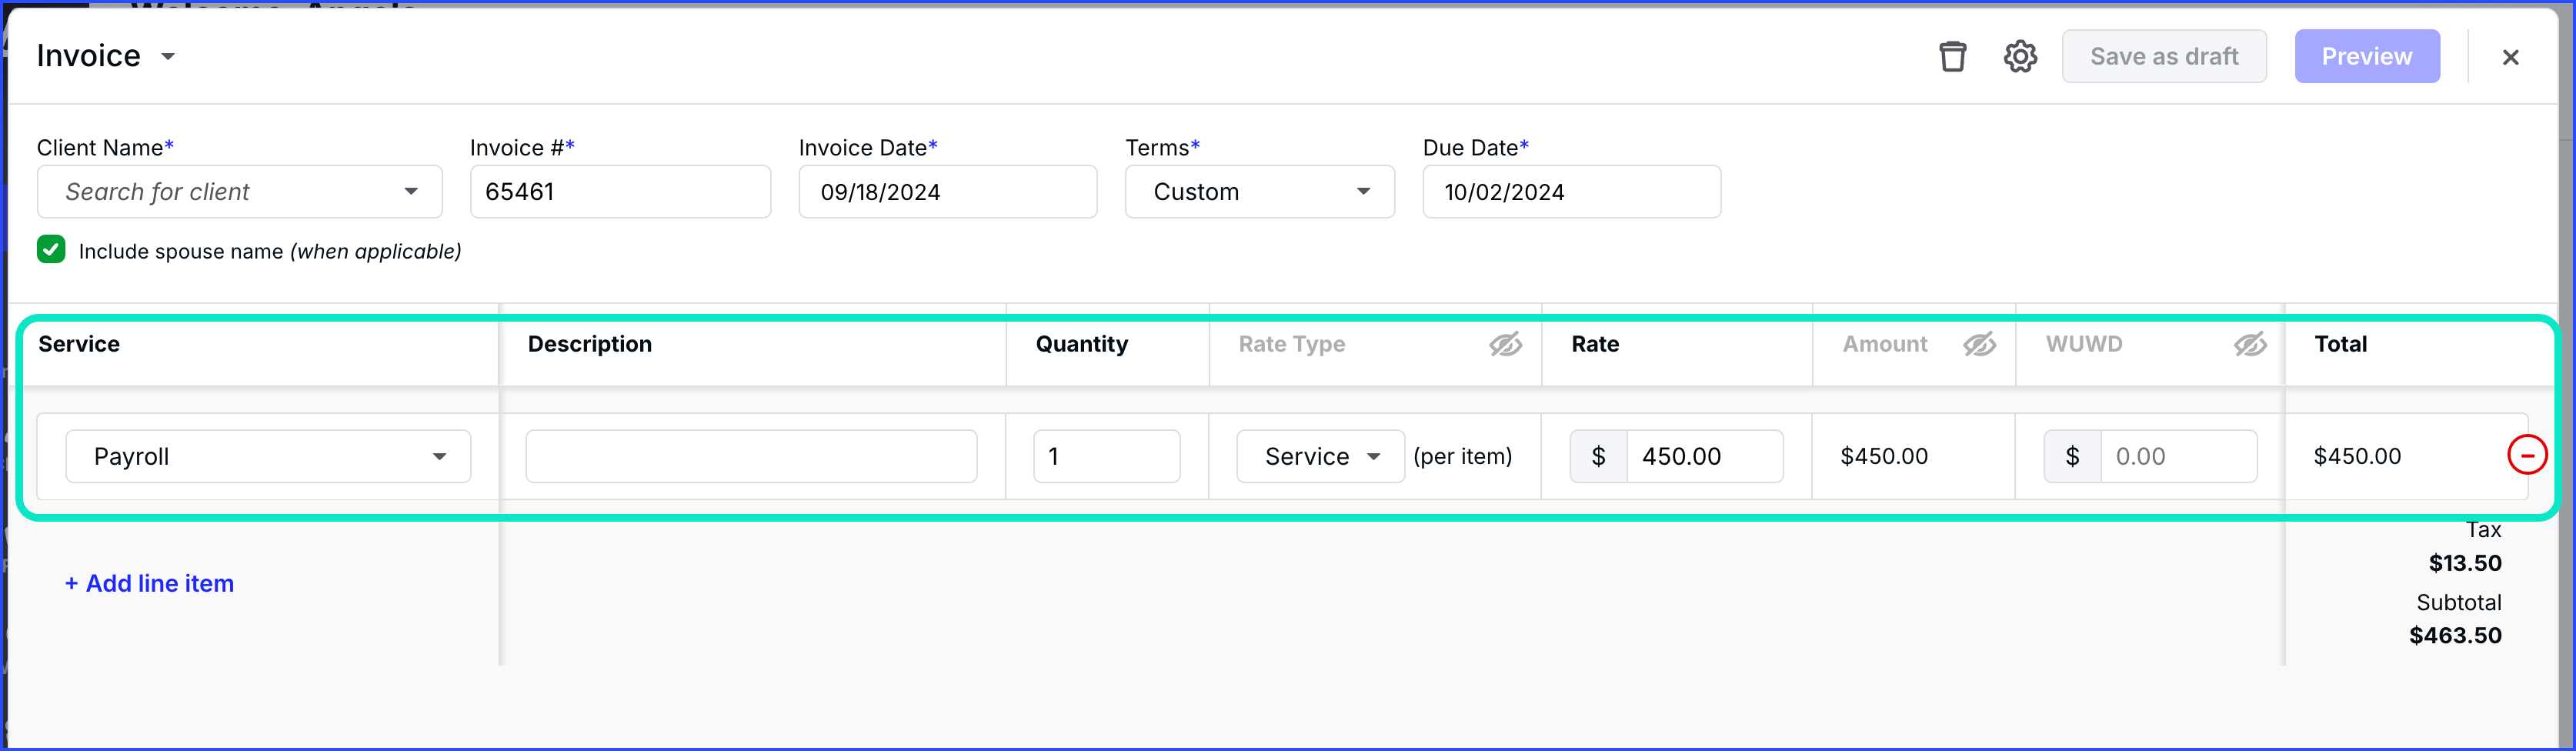Expand the Invoice type title dropdown

pyautogui.click(x=168, y=57)
